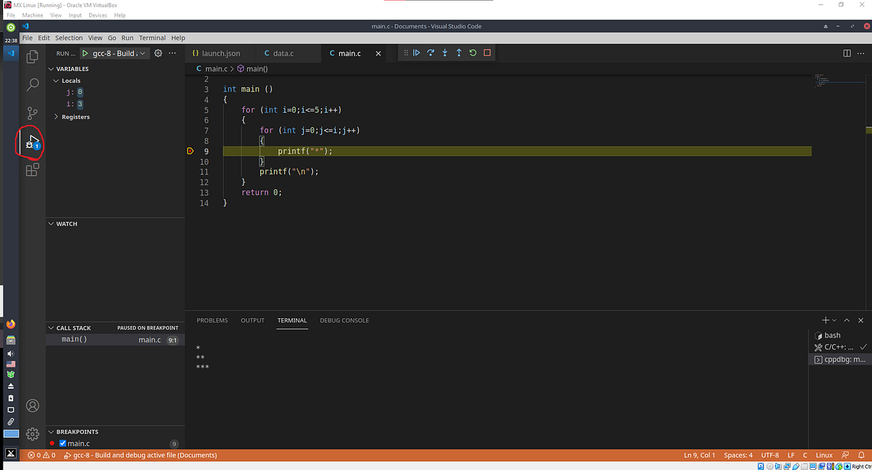Screen dimensions: 872x470
Task: Click the Step Into debug icon
Action: coord(445,52)
